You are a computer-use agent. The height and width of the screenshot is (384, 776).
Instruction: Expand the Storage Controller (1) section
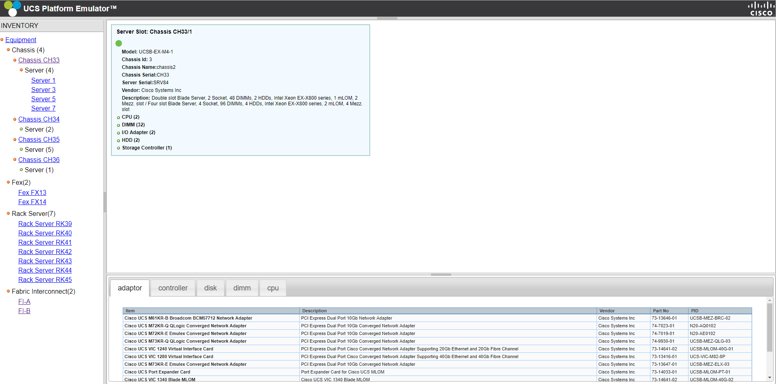tap(118, 148)
